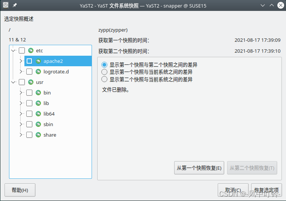The height and width of the screenshot is (201, 286).
Task: Close the YaST2 snapper window
Action: pos(281,6)
